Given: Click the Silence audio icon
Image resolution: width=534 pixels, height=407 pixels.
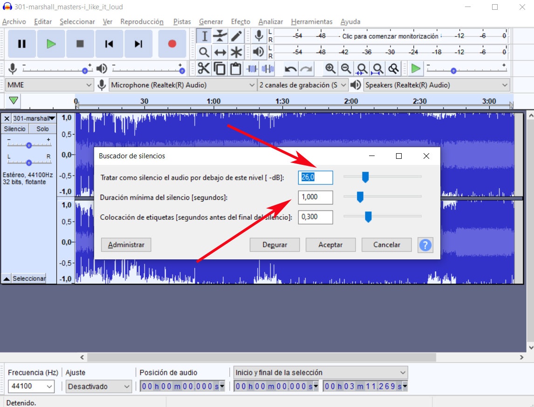Looking at the screenshot, I should tap(267, 69).
